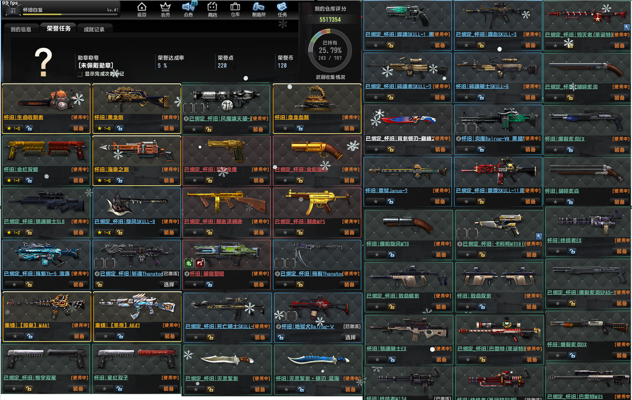632x400 pixels.
Task: Click first empty attachment slot on 斩魂Thanatos
Action: [x=99, y=264]
